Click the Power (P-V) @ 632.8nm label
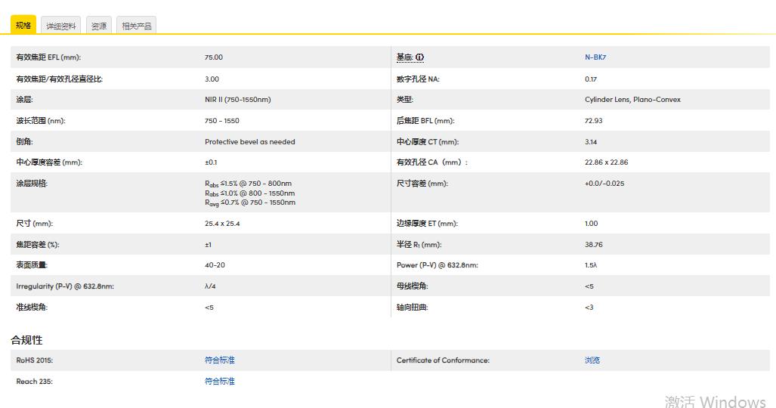776x408 pixels. pos(437,265)
